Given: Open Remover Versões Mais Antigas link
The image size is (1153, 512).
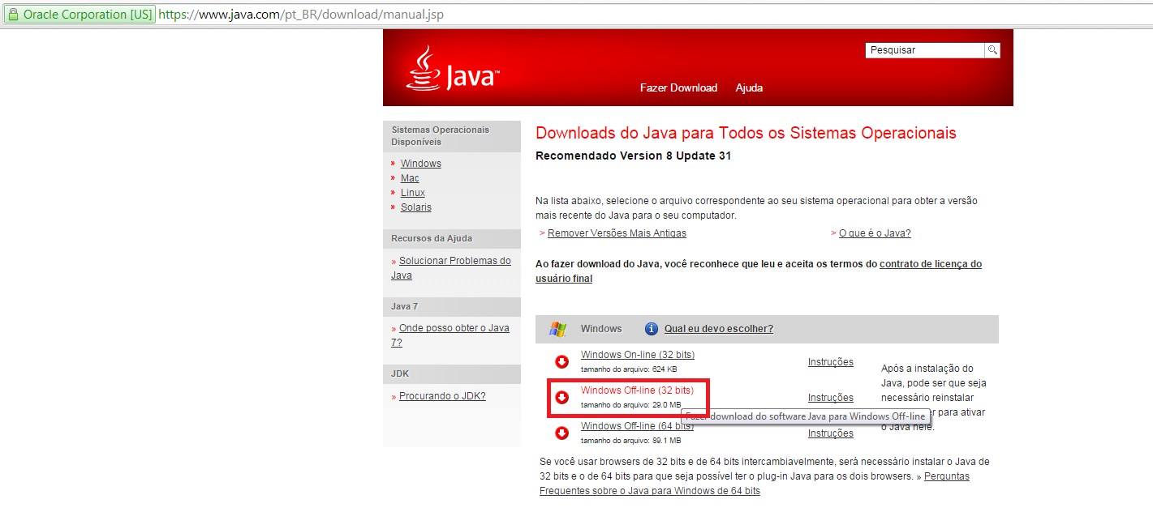Looking at the screenshot, I should tap(617, 233).
